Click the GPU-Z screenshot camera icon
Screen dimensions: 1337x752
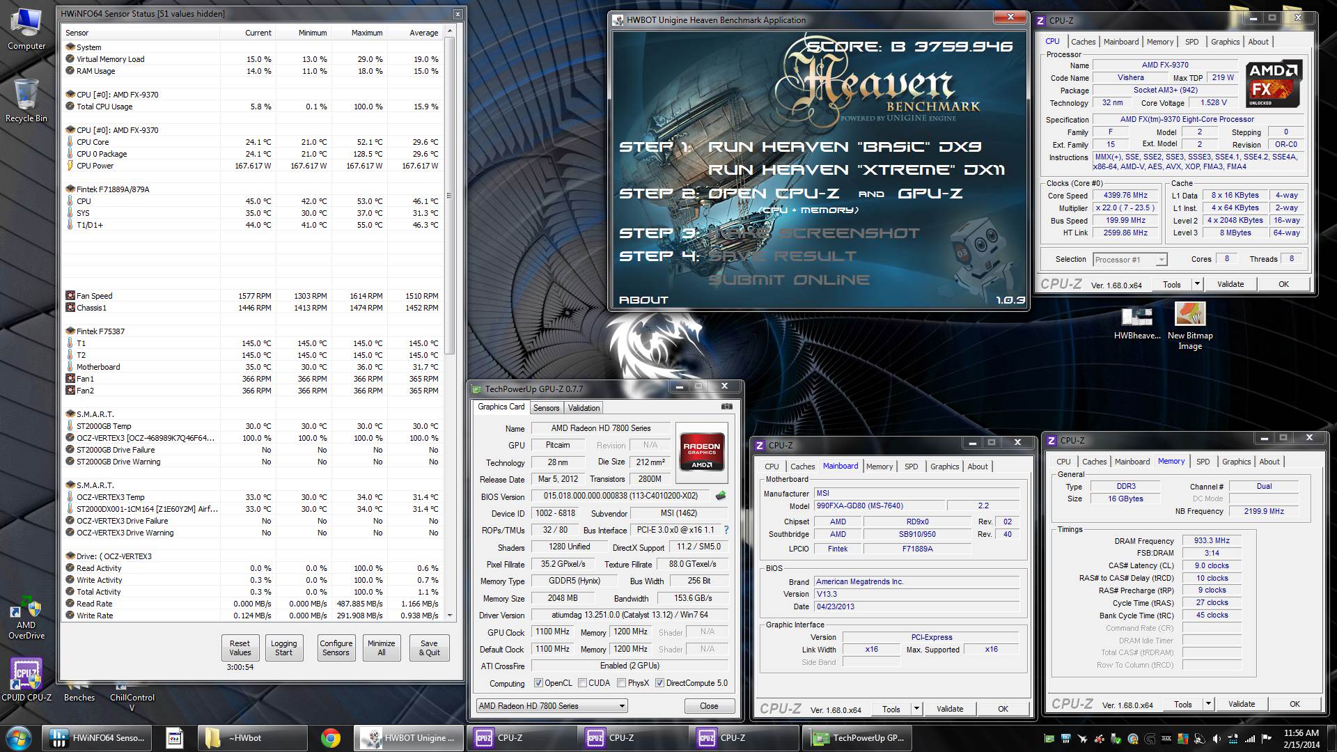[x=726, y=407]
